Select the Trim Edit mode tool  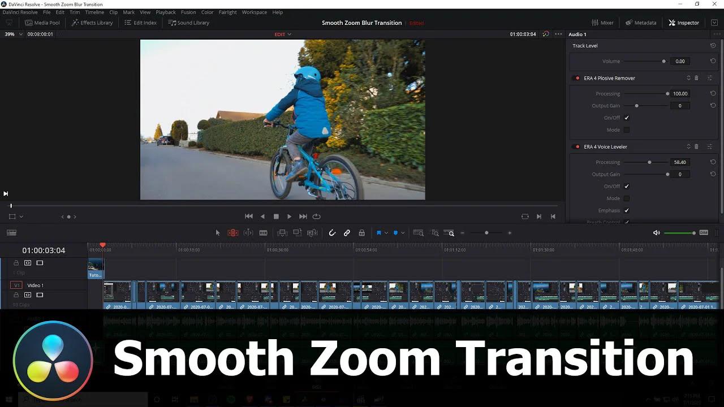pyautogui.click(x=232, y=232)
